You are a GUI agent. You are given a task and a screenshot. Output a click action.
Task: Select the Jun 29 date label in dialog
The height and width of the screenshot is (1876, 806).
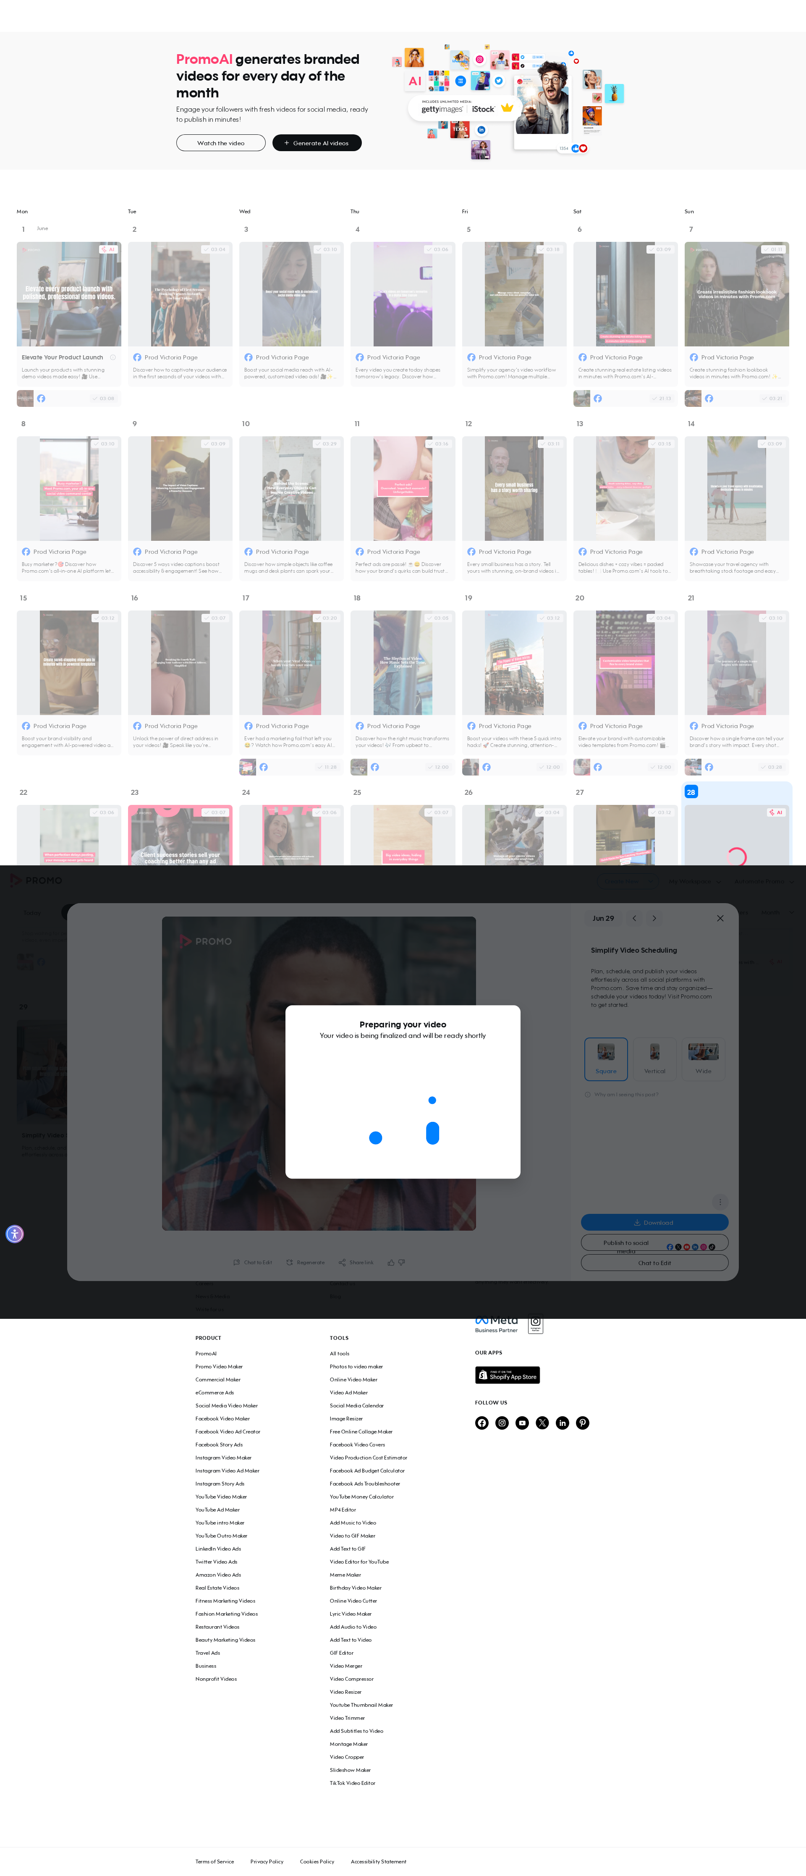(603, 918)
